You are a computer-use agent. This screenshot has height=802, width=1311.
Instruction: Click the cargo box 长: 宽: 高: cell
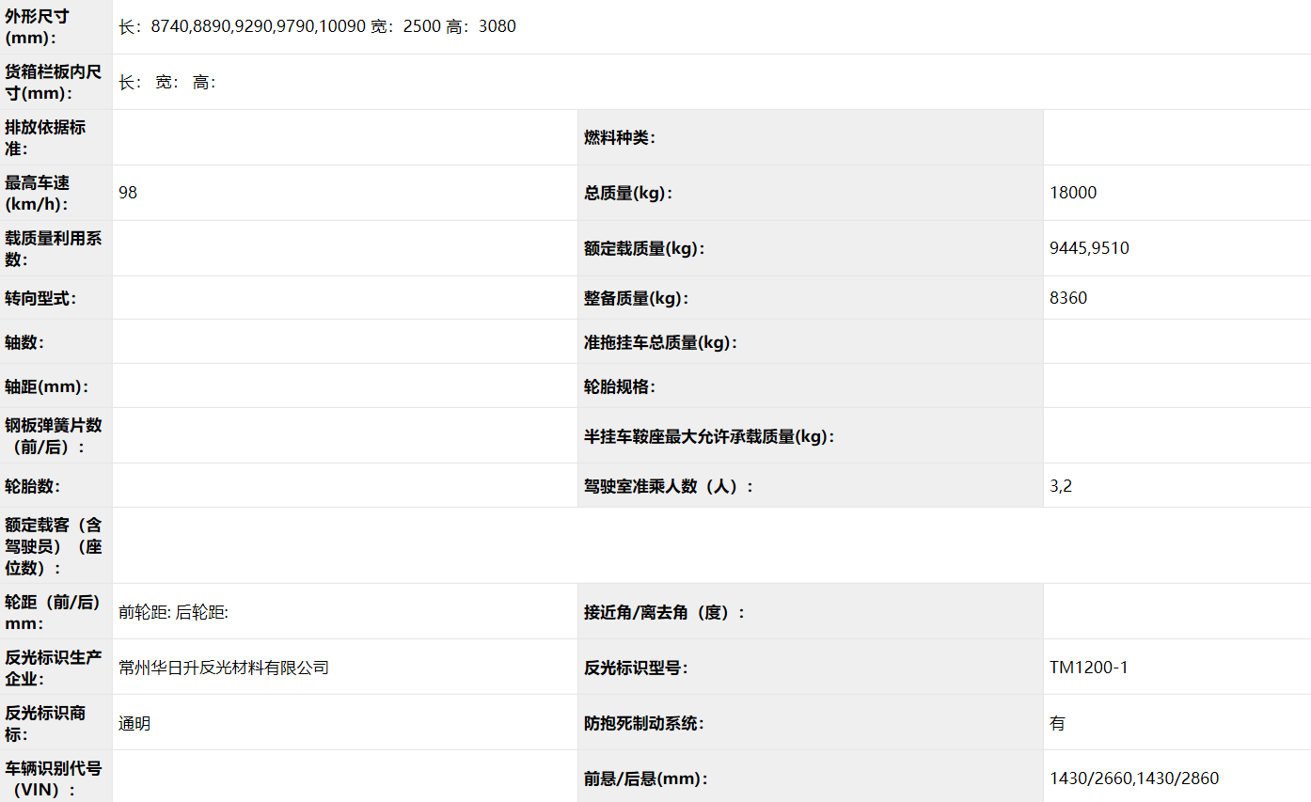coord(167,82)
